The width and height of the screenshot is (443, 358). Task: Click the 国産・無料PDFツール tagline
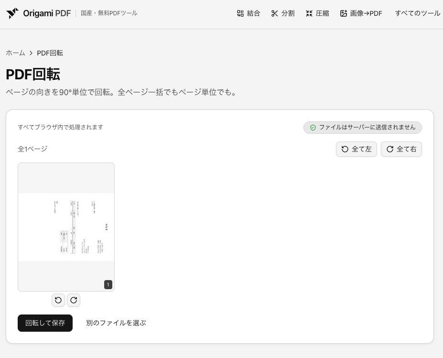click(x=109, y=13)
